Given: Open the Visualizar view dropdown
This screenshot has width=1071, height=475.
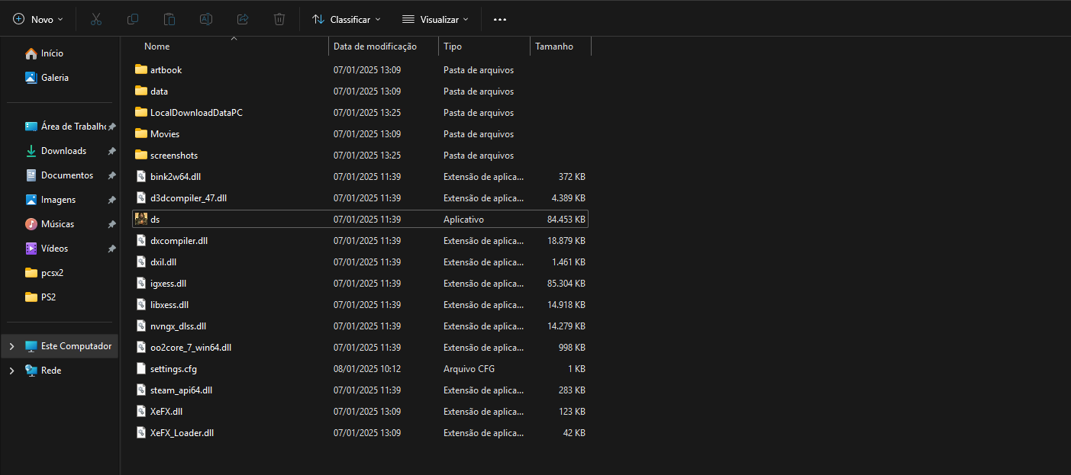Looking at the screenshot, I should [435, 19].
